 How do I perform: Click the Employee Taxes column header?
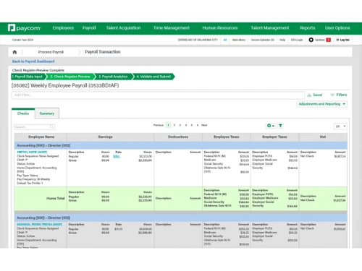[x=227, y=137]
